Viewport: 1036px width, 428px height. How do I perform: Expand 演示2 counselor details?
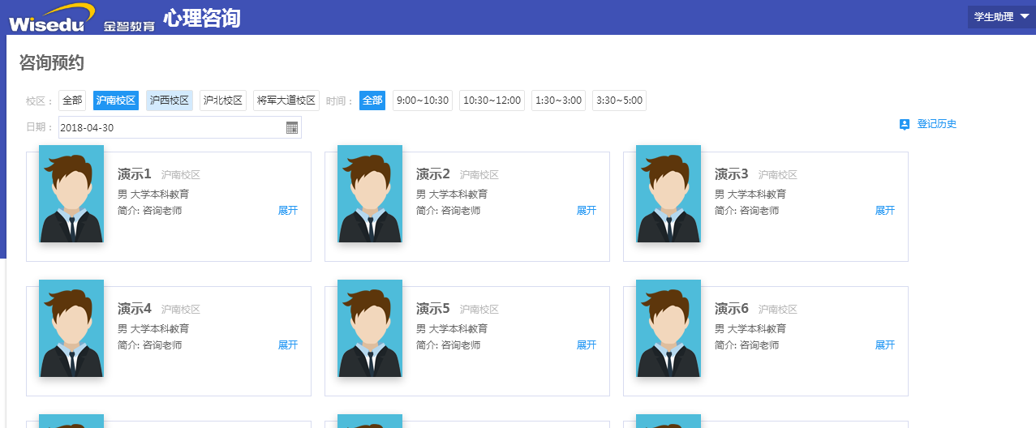click(587, 211)
